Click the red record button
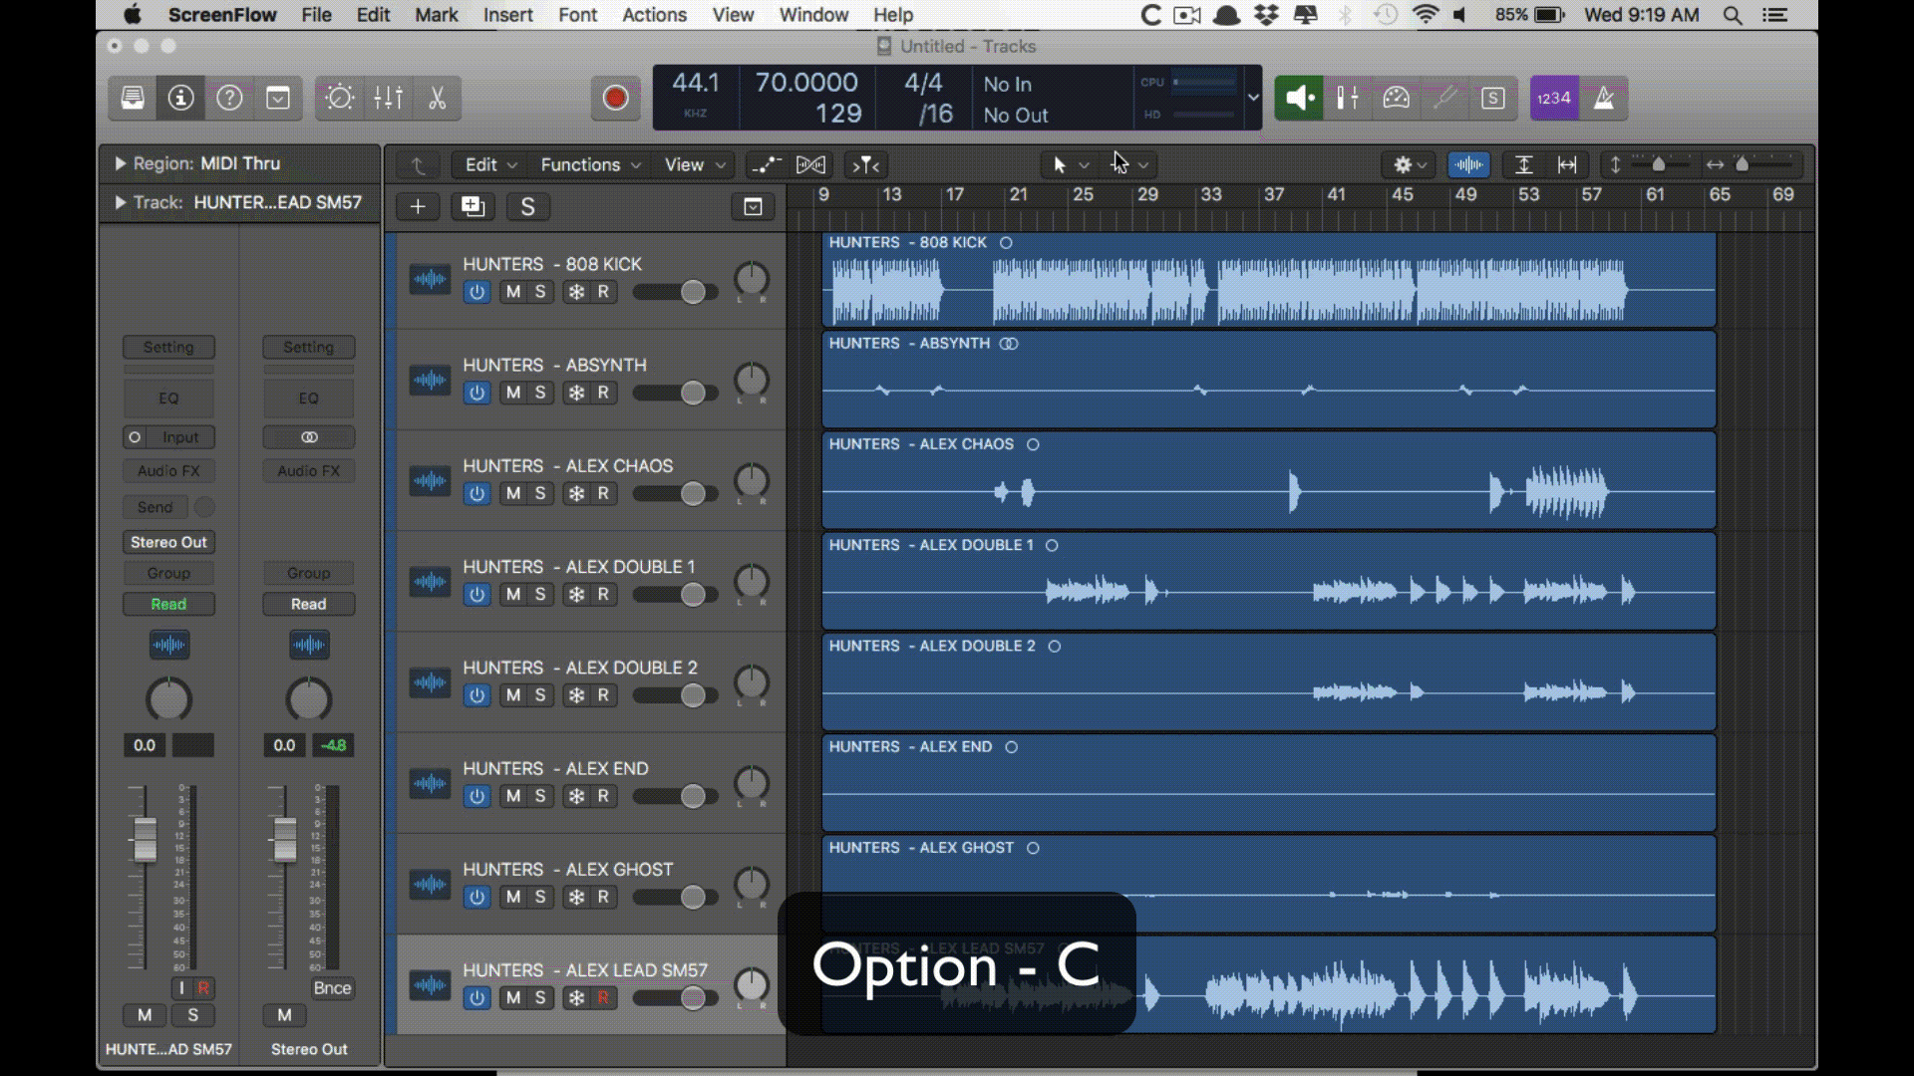 tap(616, 99)
